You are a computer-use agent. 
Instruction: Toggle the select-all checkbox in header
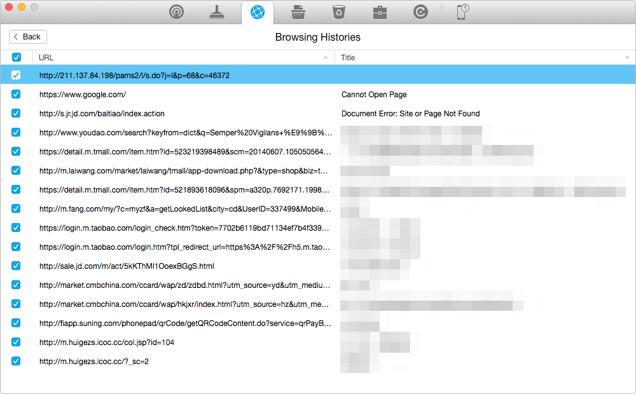[x=17, y=57]
